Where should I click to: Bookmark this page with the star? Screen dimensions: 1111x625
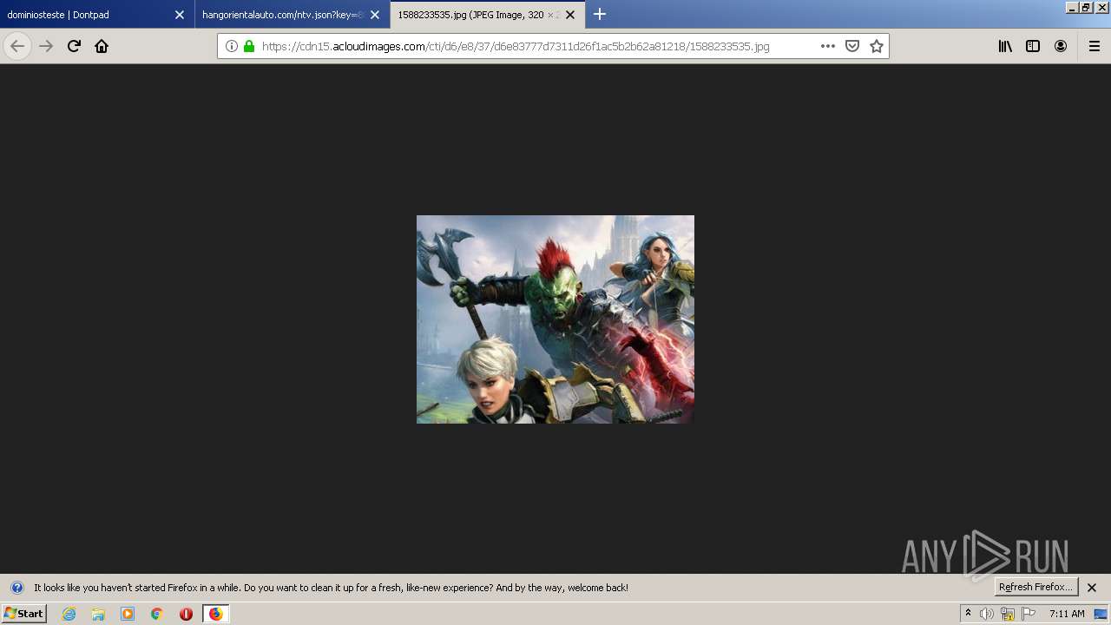877,46
